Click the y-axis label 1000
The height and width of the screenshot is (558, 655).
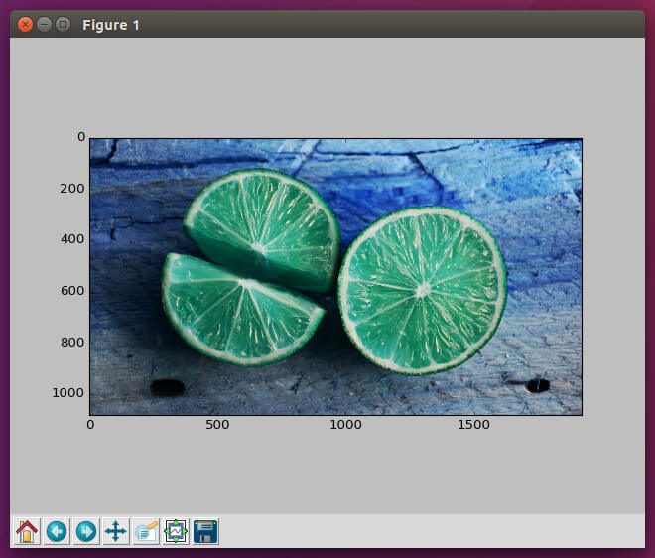[x=67, y=393]
